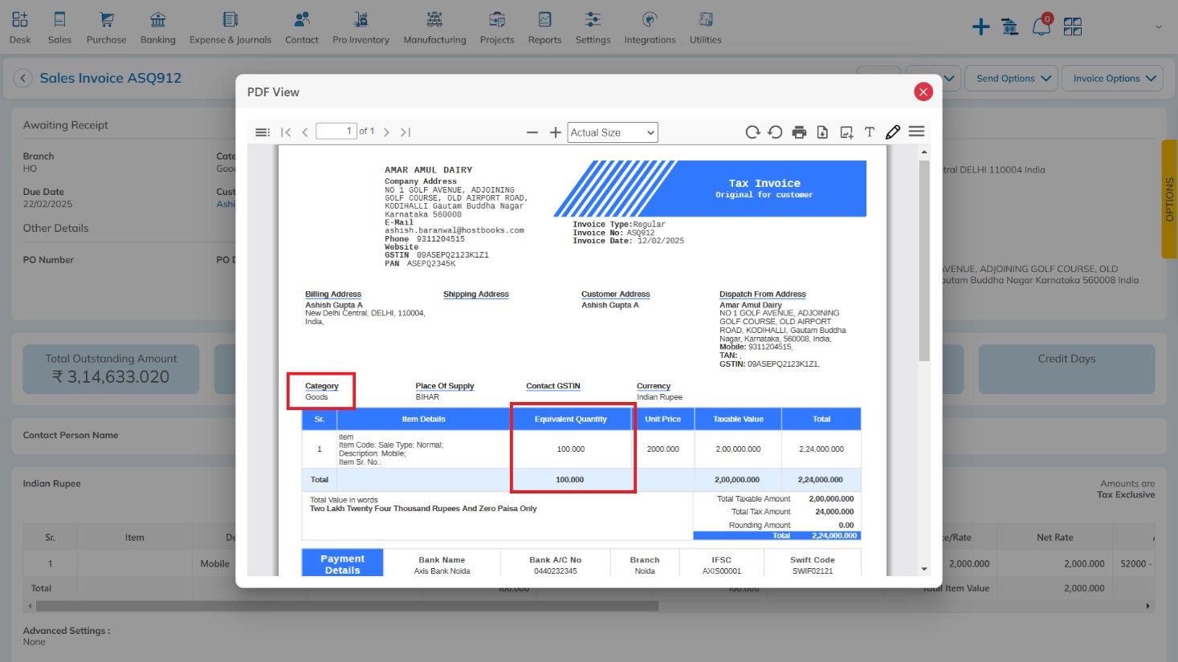Viewport: 1178px width, 662px height.
Task: Open notifications bell icon
Action: pyautogui.click(x=1041, y=26)
